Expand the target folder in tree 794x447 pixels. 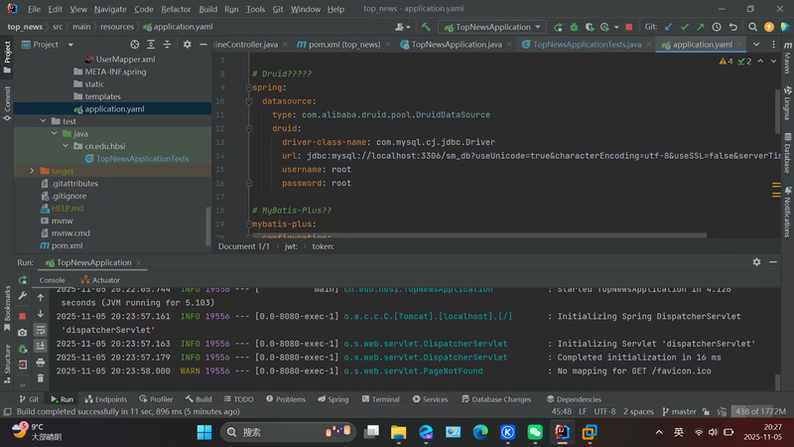(31, 171)
